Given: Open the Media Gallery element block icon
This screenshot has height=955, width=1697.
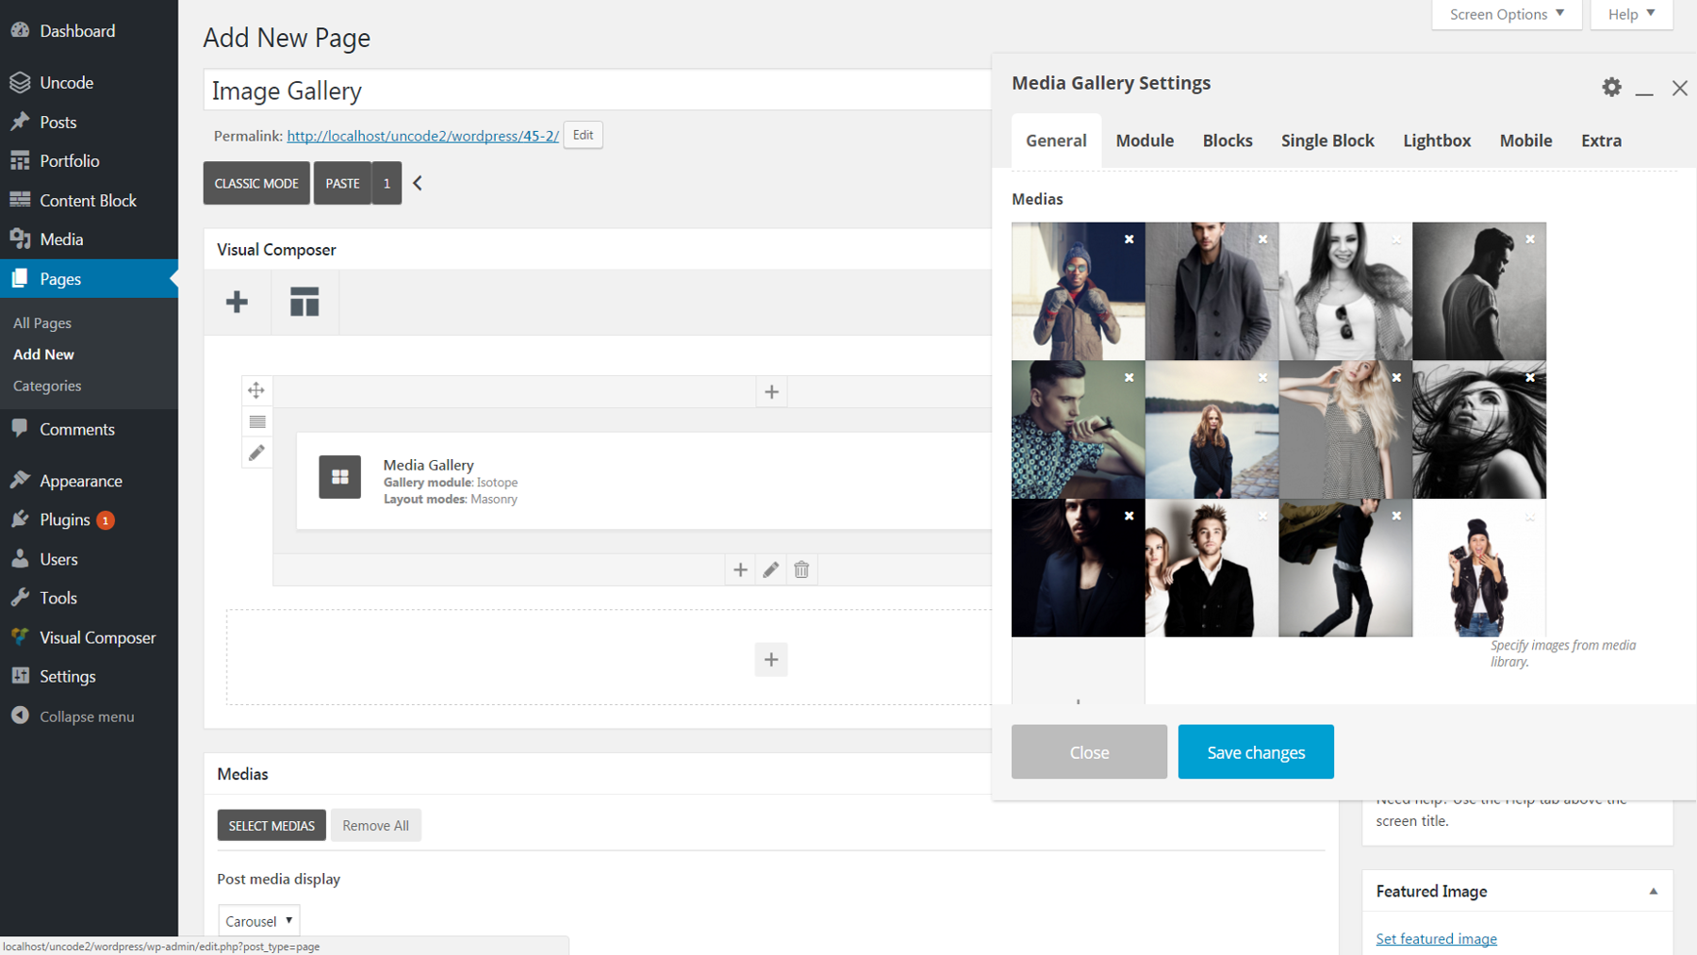Looking at the screenshot, I should (x=339, y=477).
